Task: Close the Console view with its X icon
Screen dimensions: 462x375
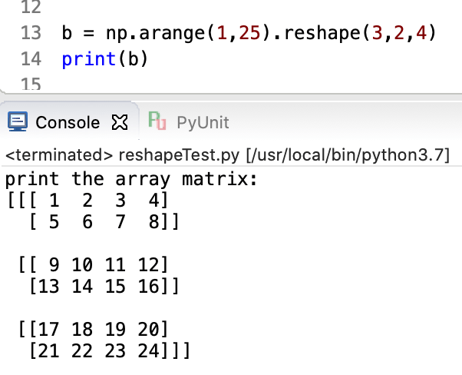Action: [x=118, y=121]
